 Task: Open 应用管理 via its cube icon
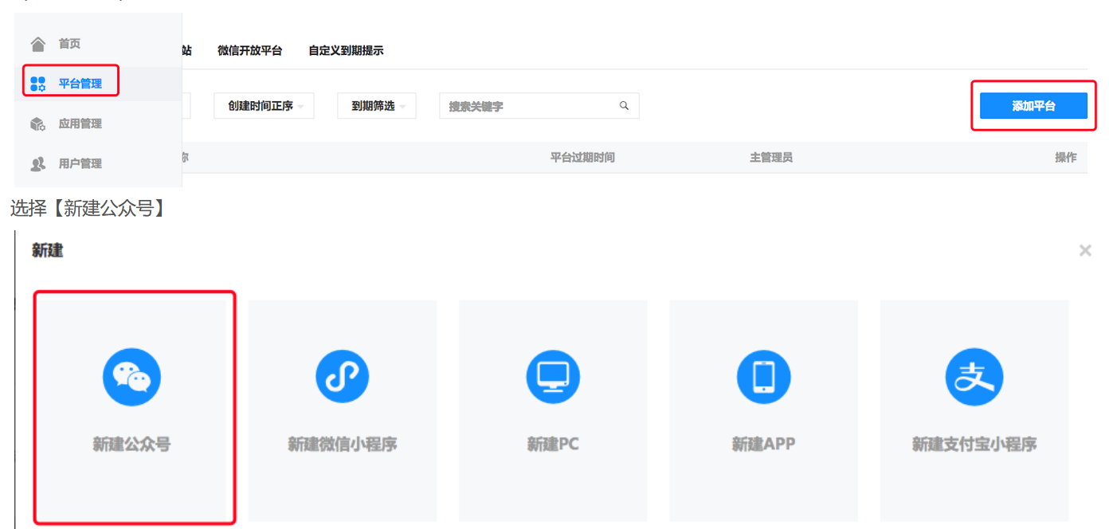click(x=37, y=124)
